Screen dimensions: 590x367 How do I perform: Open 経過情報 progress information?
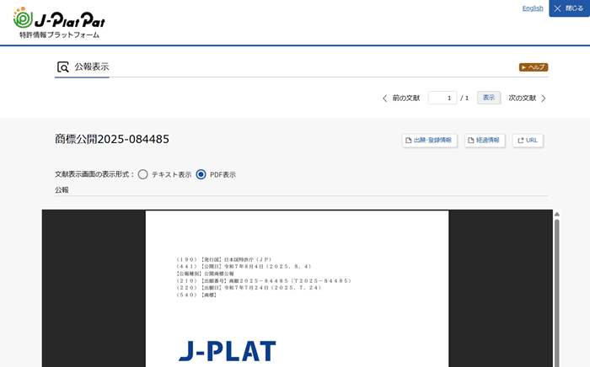tap(485, 141)
